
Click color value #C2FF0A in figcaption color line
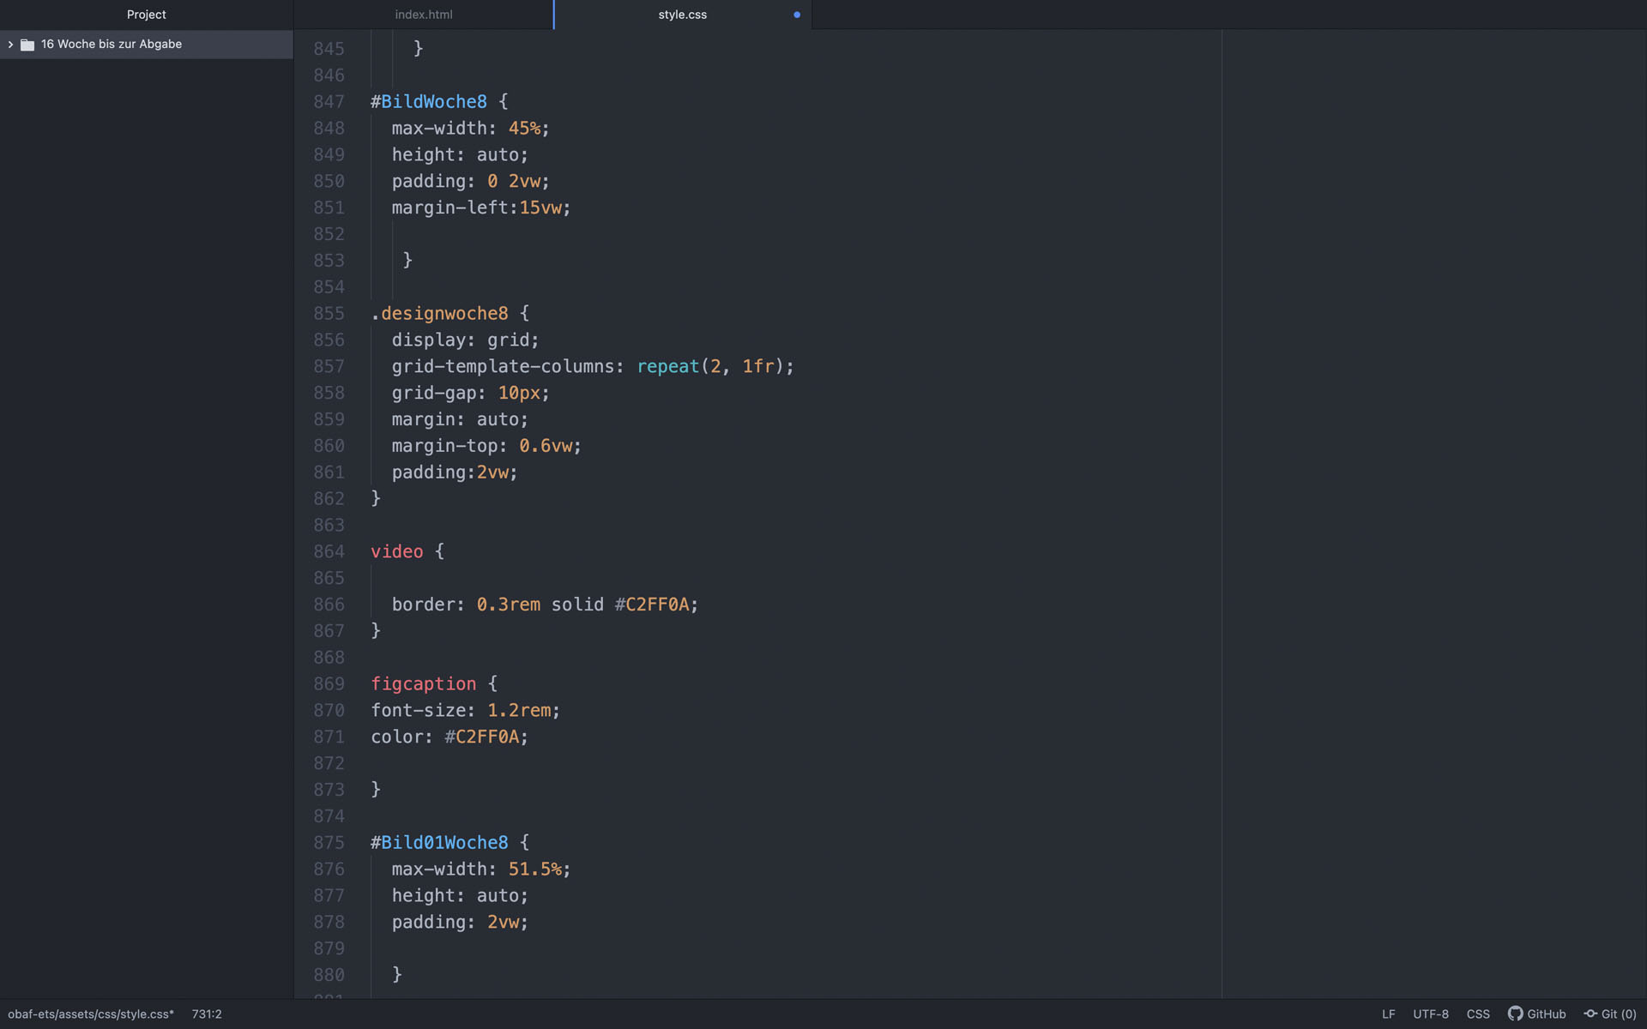click(482, 737)
